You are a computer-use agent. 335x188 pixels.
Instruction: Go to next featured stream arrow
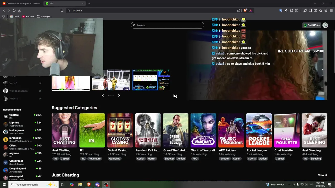pos(119,96)
